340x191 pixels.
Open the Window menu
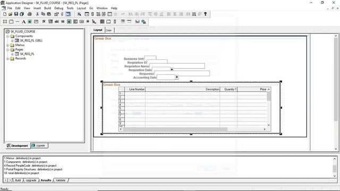pyautogui.click(x=102, y=8)
